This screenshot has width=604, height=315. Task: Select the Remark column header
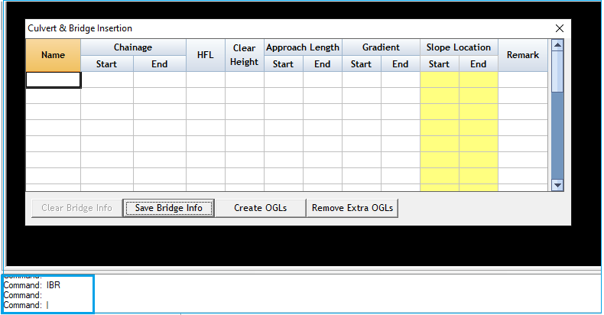[x=523, y=55]
